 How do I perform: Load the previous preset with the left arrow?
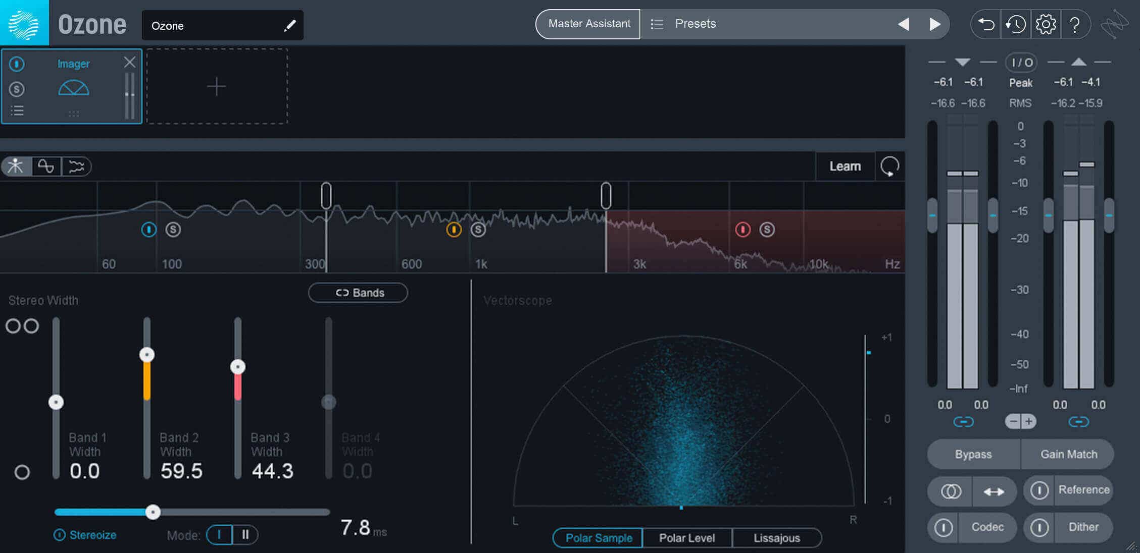pos(903,24)
